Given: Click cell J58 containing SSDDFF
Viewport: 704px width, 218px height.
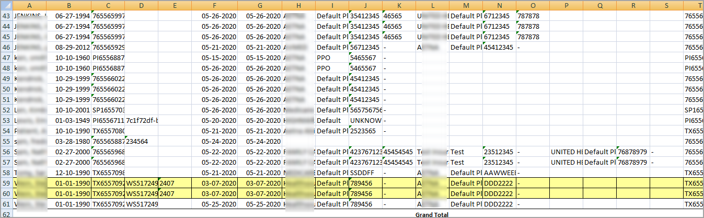Looking at the screenshot, I should 365,173.
